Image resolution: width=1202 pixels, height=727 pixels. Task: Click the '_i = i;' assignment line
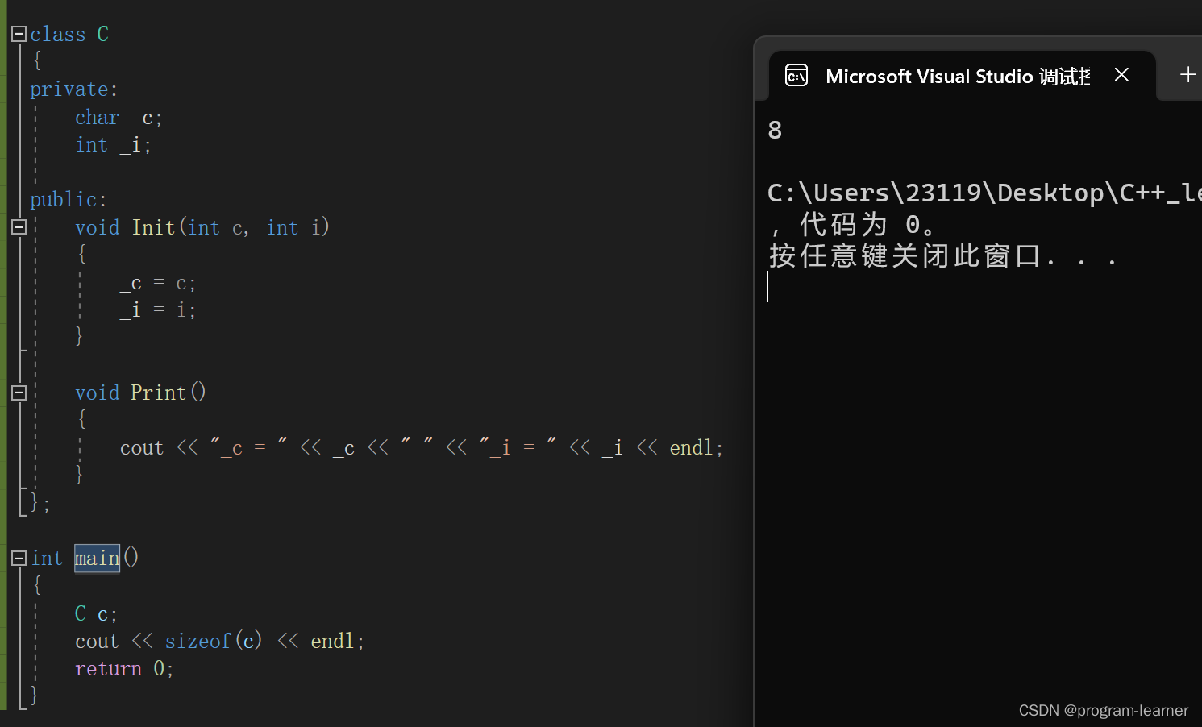(158, 310)
